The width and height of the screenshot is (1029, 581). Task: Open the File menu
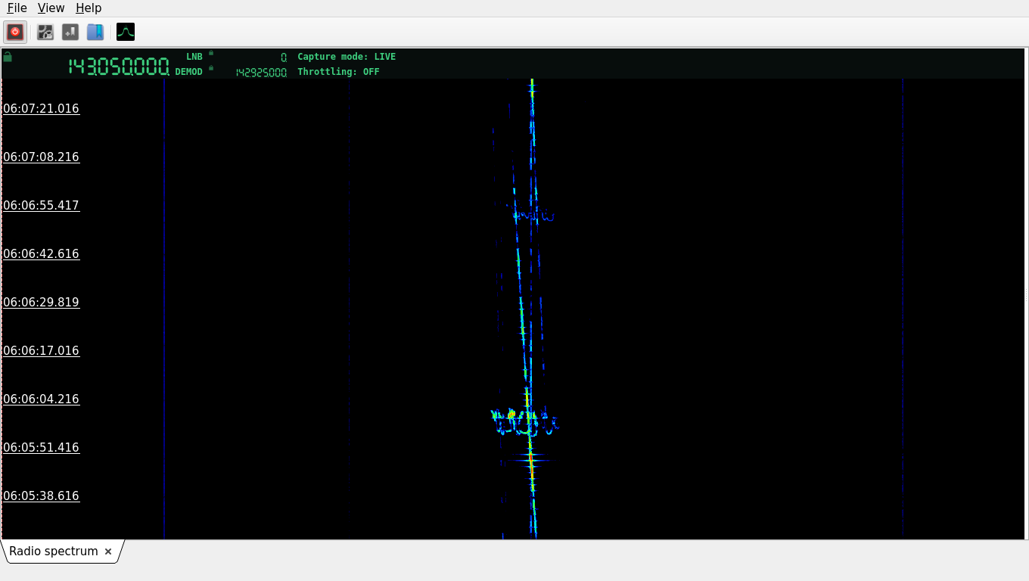pos(17,8)
